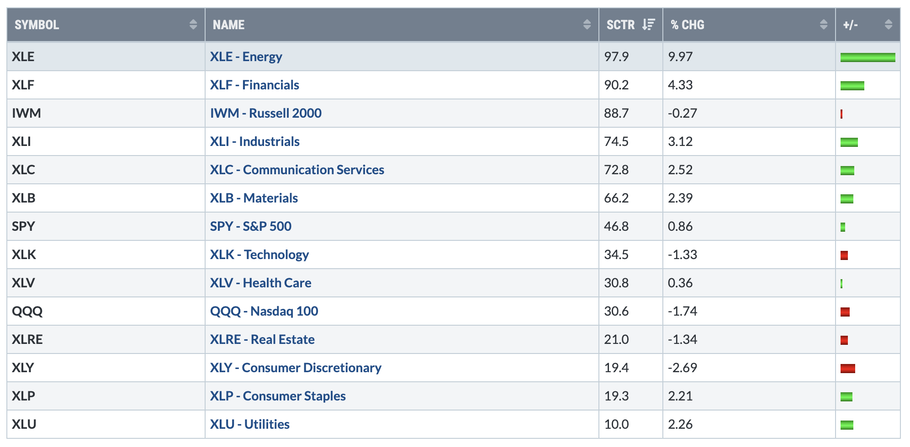The width and height of the screenshot is (910, 447).
Task: Open the XLF - Financials link
Action: tap(254, 85)
